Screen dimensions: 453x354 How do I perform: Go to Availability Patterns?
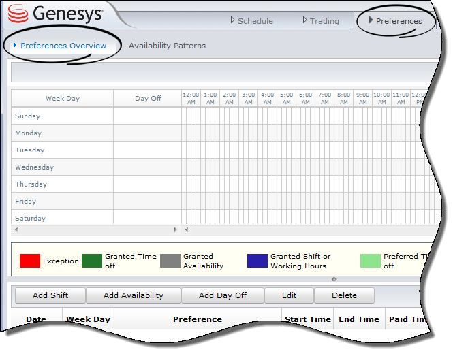coord(167,46)
